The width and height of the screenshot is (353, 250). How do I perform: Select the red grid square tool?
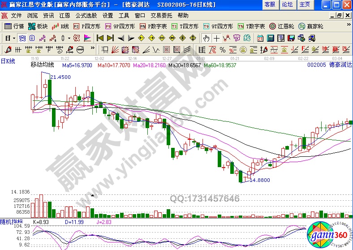(x=166, y=50)
